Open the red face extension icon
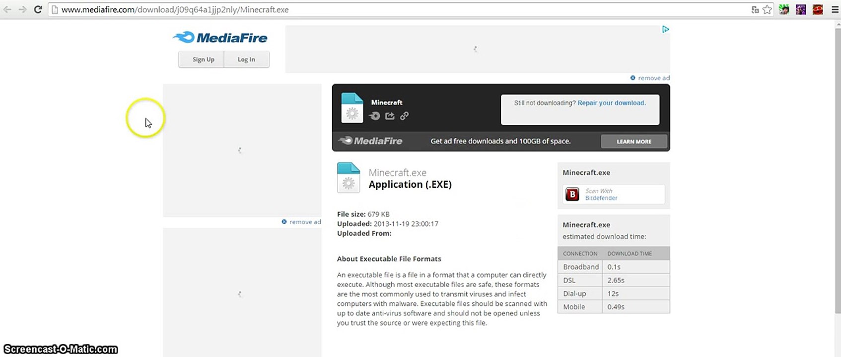Viewport: 841px width, 357px height. tap(818, 9)
